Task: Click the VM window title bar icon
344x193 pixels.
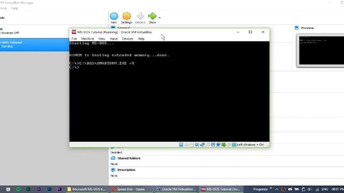Action: 74,32
